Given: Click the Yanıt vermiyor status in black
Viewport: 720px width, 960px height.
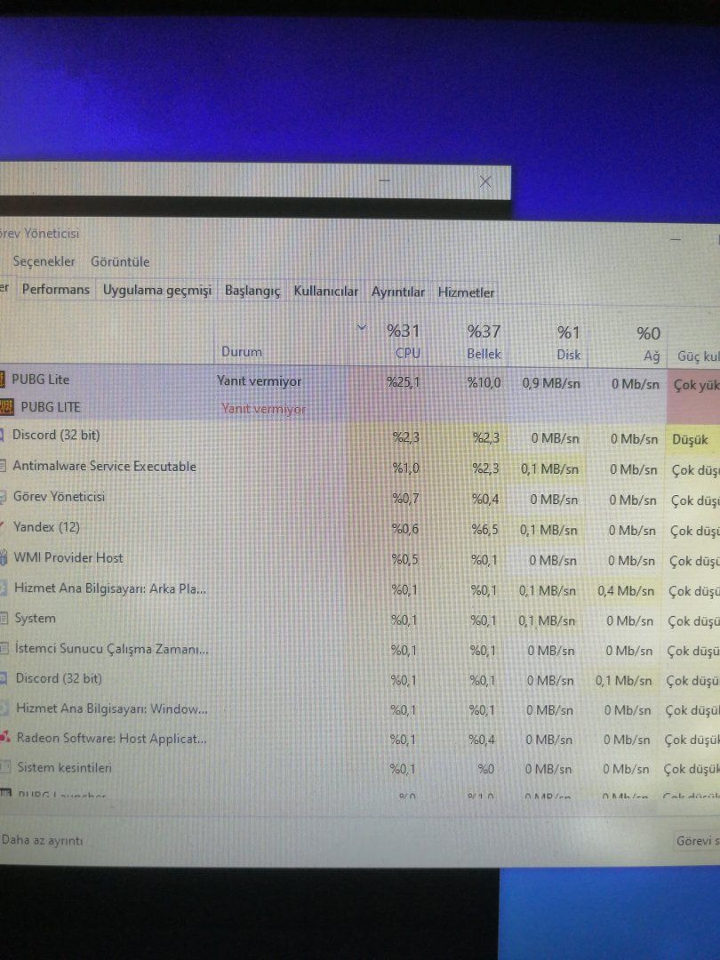Looking at the screenshot, I should click(x=259, y=381).
